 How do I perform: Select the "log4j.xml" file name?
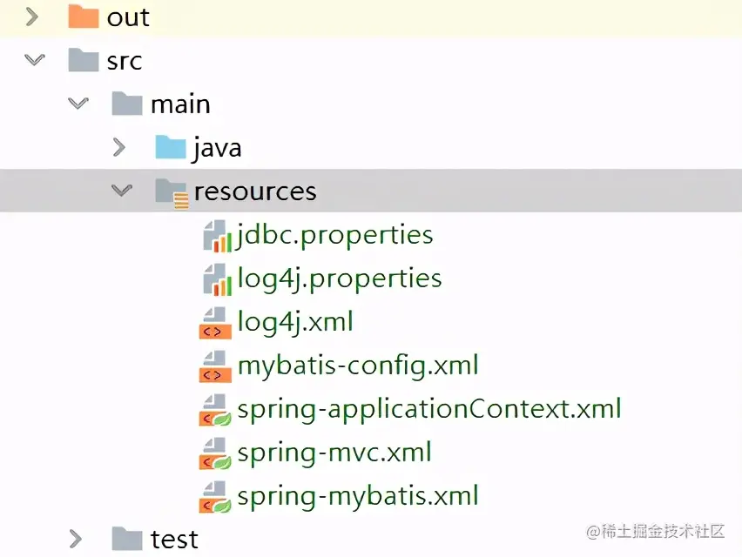[295, 323]
